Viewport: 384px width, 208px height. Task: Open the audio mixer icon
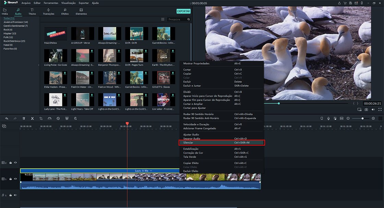pyautogui.click(x=335, y=118)
